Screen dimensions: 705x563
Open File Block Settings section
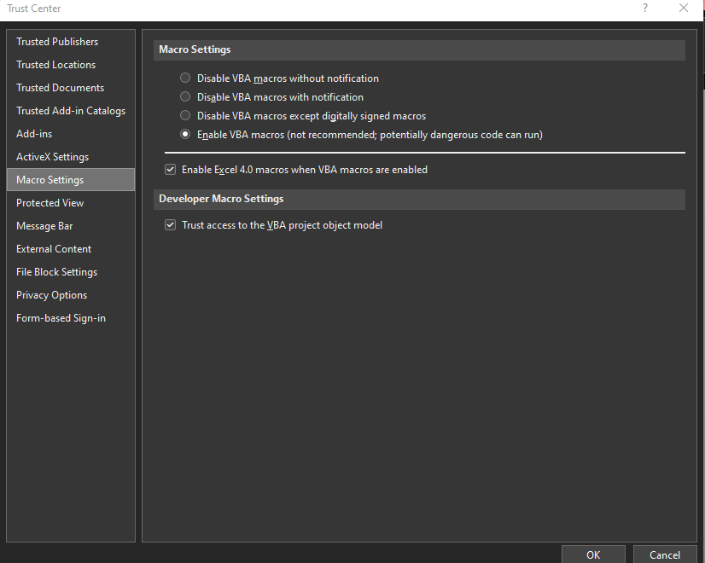(71, 272)
